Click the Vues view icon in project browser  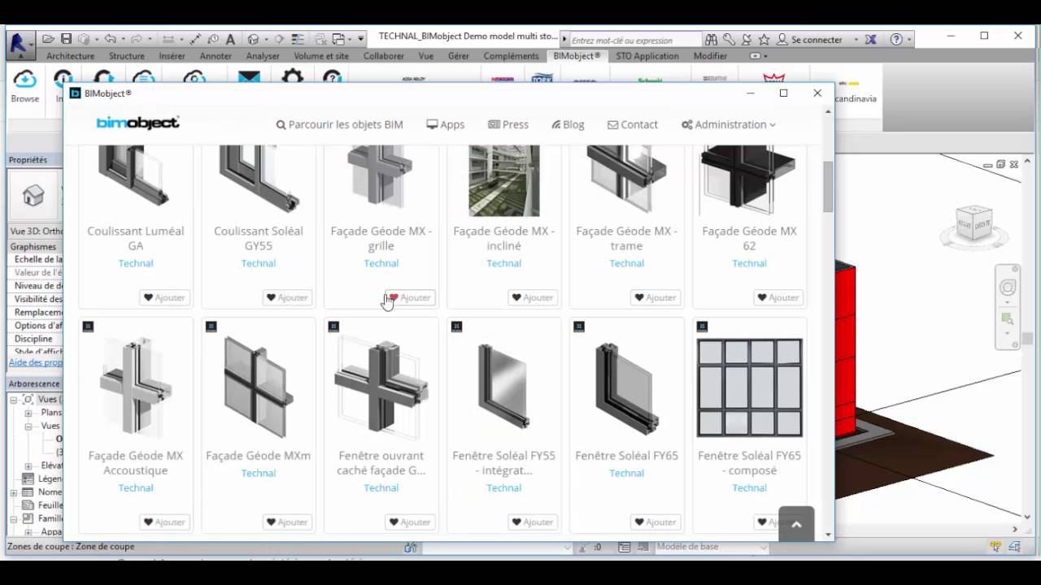[28, 400]
